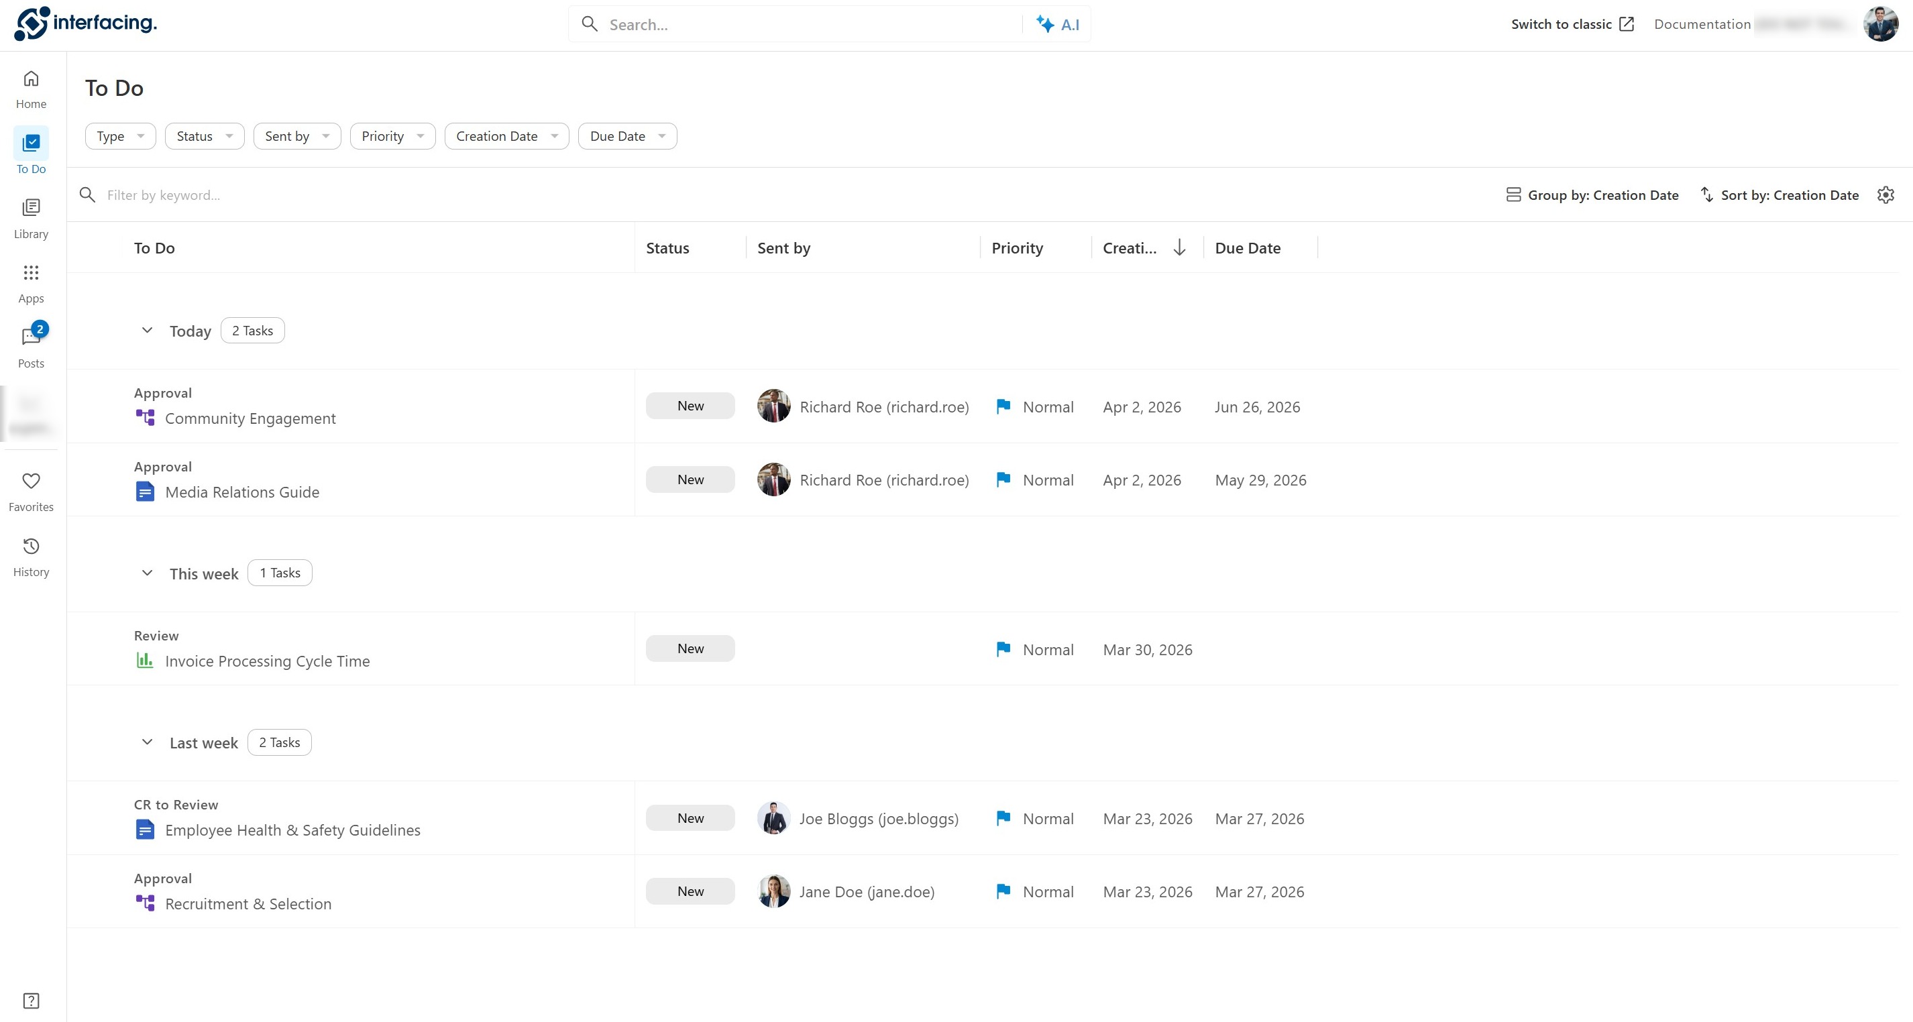
Task: Click the table settings gear icon
Action: coord(1885,195)
